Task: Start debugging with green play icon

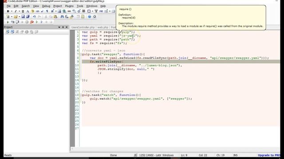Action: click(x=8, y=22)
